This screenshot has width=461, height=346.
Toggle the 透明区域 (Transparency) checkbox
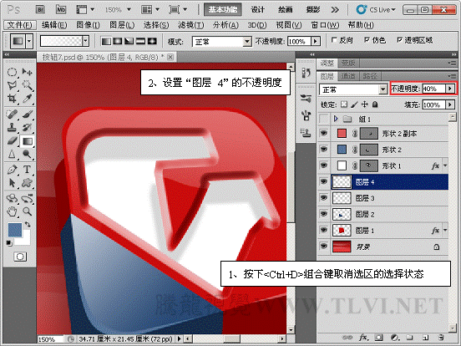(x=399, y=40)
